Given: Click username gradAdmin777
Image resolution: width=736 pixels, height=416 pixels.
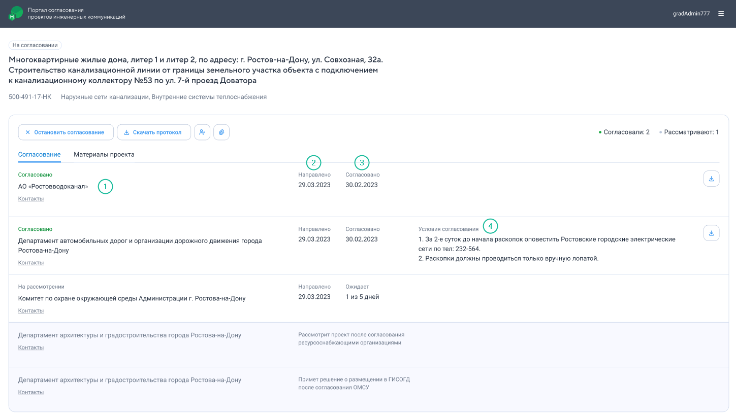Looking at the screenshot, I should (x=691, y=14).
